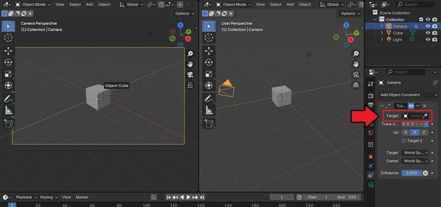Screen dimensions: 441x207
Task: Open the Object properties tab
Action: 370,157
